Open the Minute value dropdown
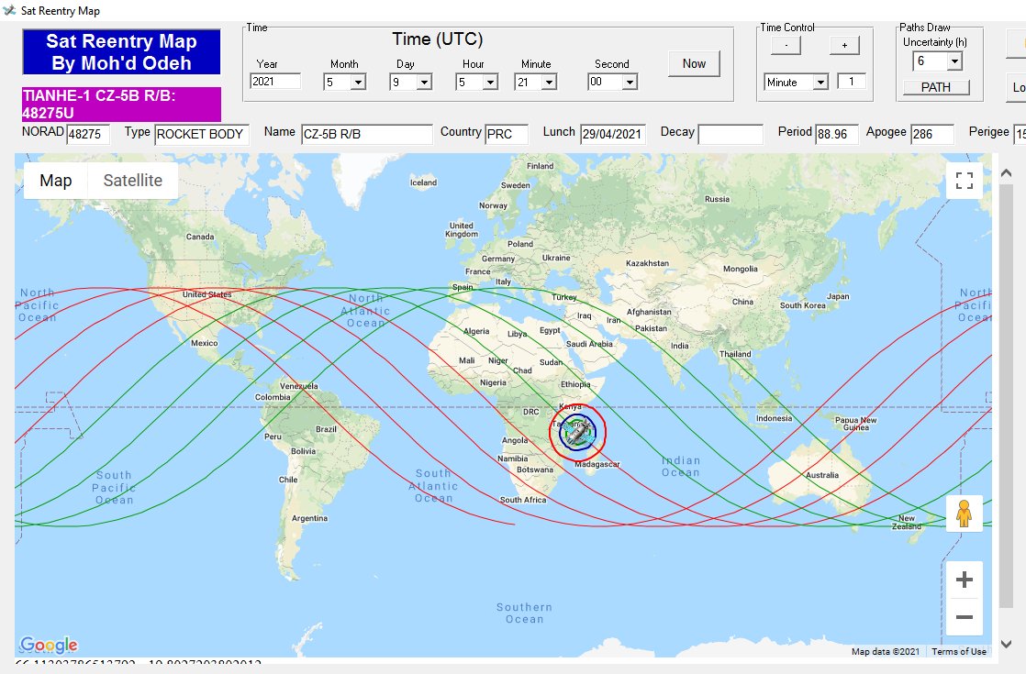 [x=549, y=83]
